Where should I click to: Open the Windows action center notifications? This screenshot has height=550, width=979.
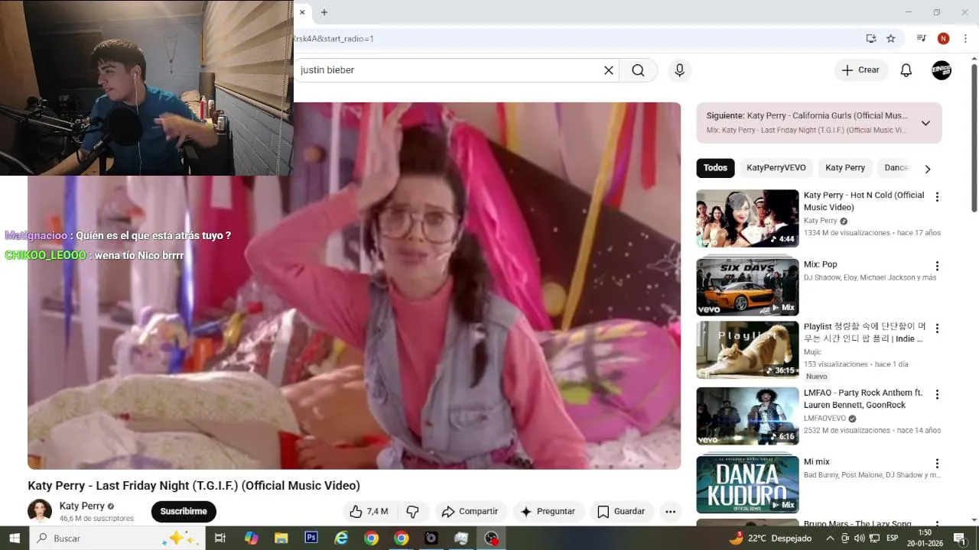pos(959,539)
